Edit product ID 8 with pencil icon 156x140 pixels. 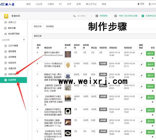click(x=141, y=65)
